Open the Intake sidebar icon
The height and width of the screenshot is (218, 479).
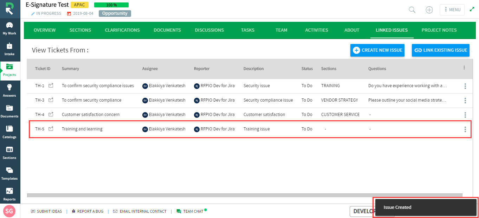pos(9,49)
